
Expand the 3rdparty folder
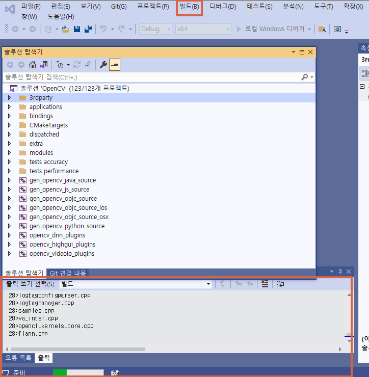[9, 98]
